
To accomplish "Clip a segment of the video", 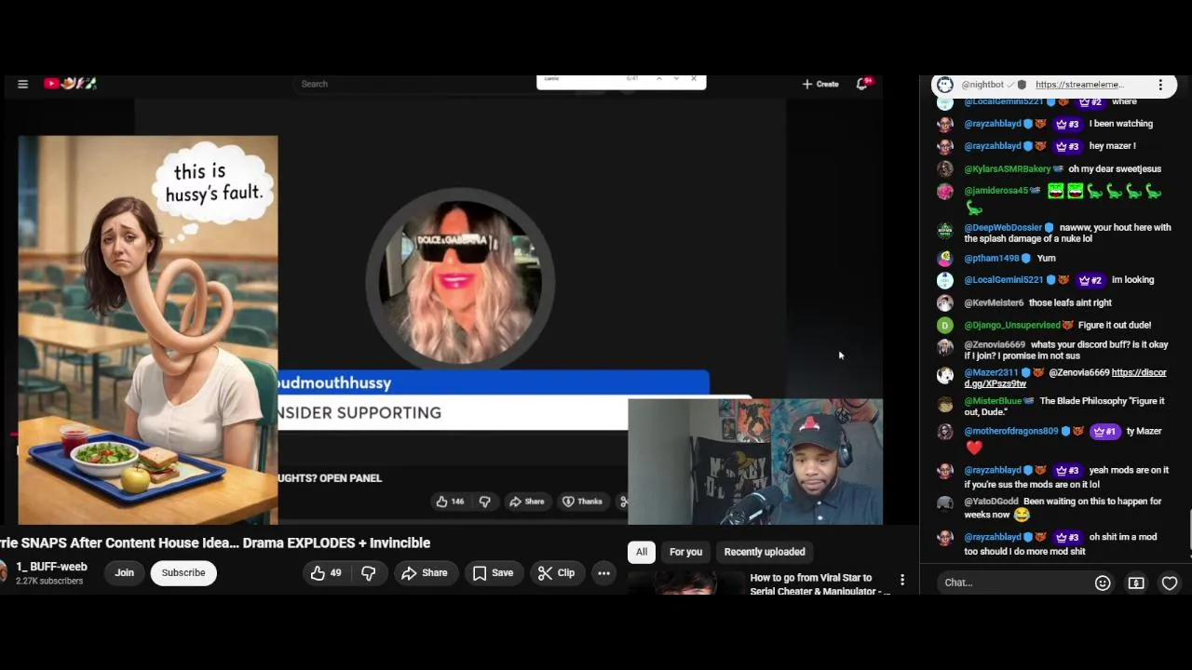I will tap(556, 573).
